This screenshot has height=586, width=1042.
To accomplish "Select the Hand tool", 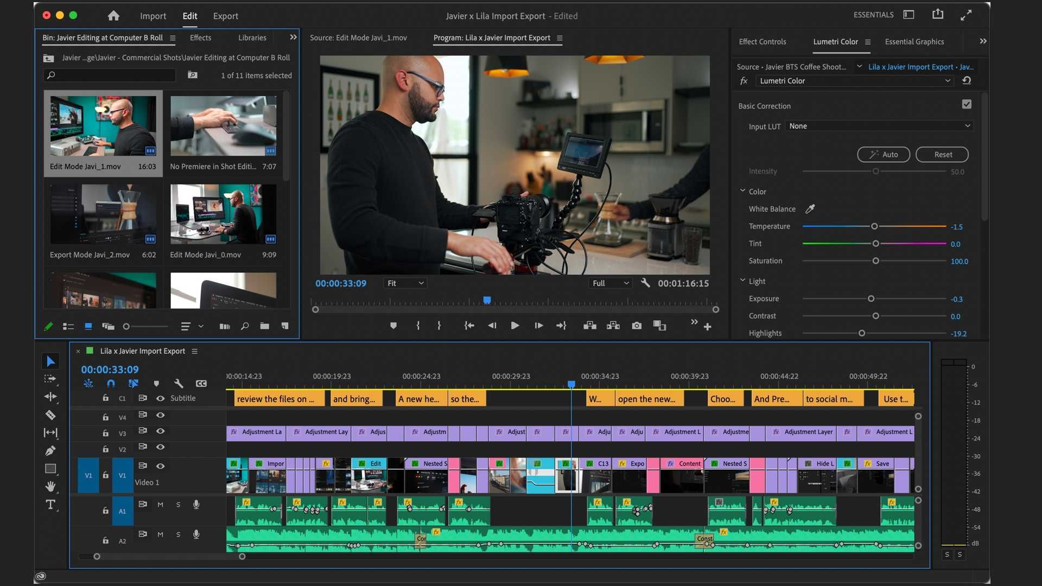I will pos(50,486).
